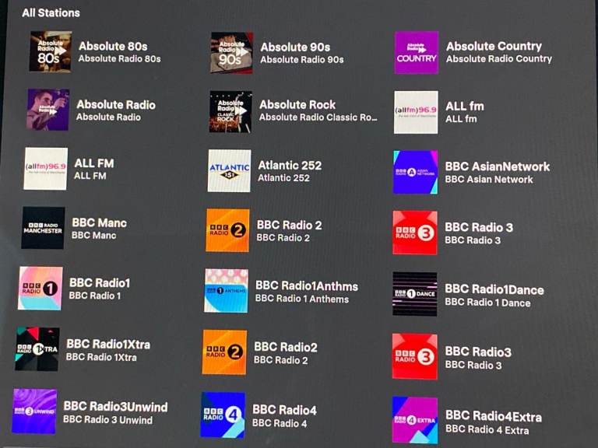Select the black BBC Radio 1 Dance logo

coord(415,294)
